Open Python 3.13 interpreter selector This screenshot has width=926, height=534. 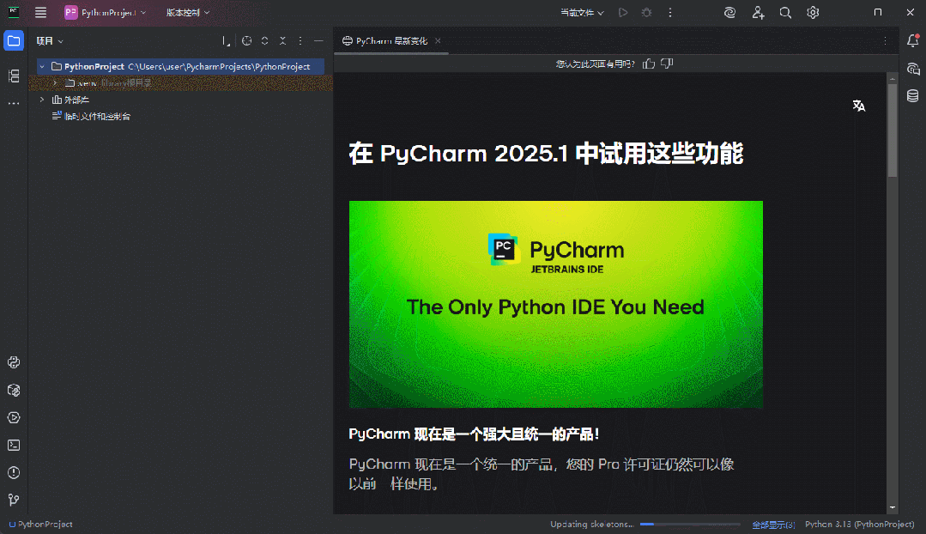(859, 524)
